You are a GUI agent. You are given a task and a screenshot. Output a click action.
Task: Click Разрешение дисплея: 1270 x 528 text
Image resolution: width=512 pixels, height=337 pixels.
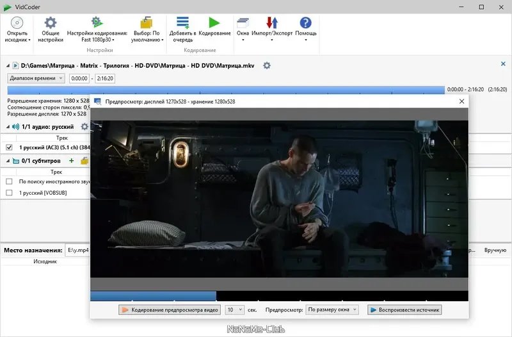(x=47, y=114)
